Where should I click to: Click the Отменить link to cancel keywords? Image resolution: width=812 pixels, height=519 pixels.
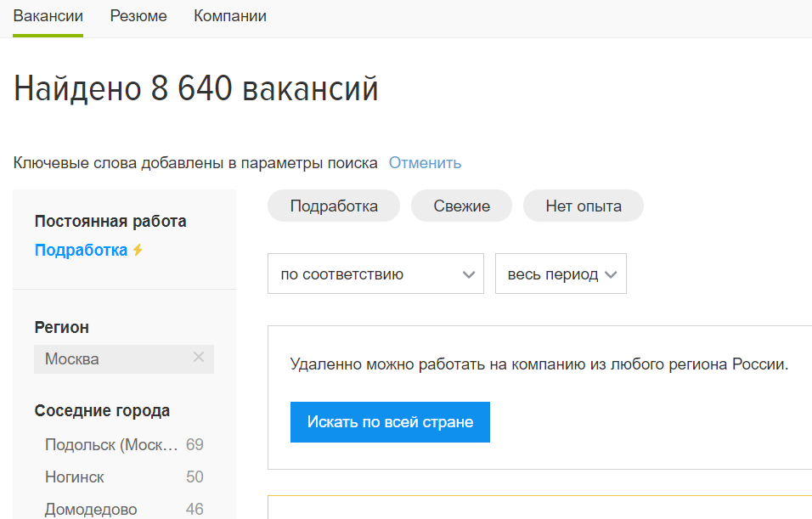[425, 162]
